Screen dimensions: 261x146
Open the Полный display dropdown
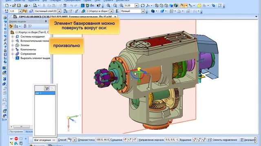(143, 11)
